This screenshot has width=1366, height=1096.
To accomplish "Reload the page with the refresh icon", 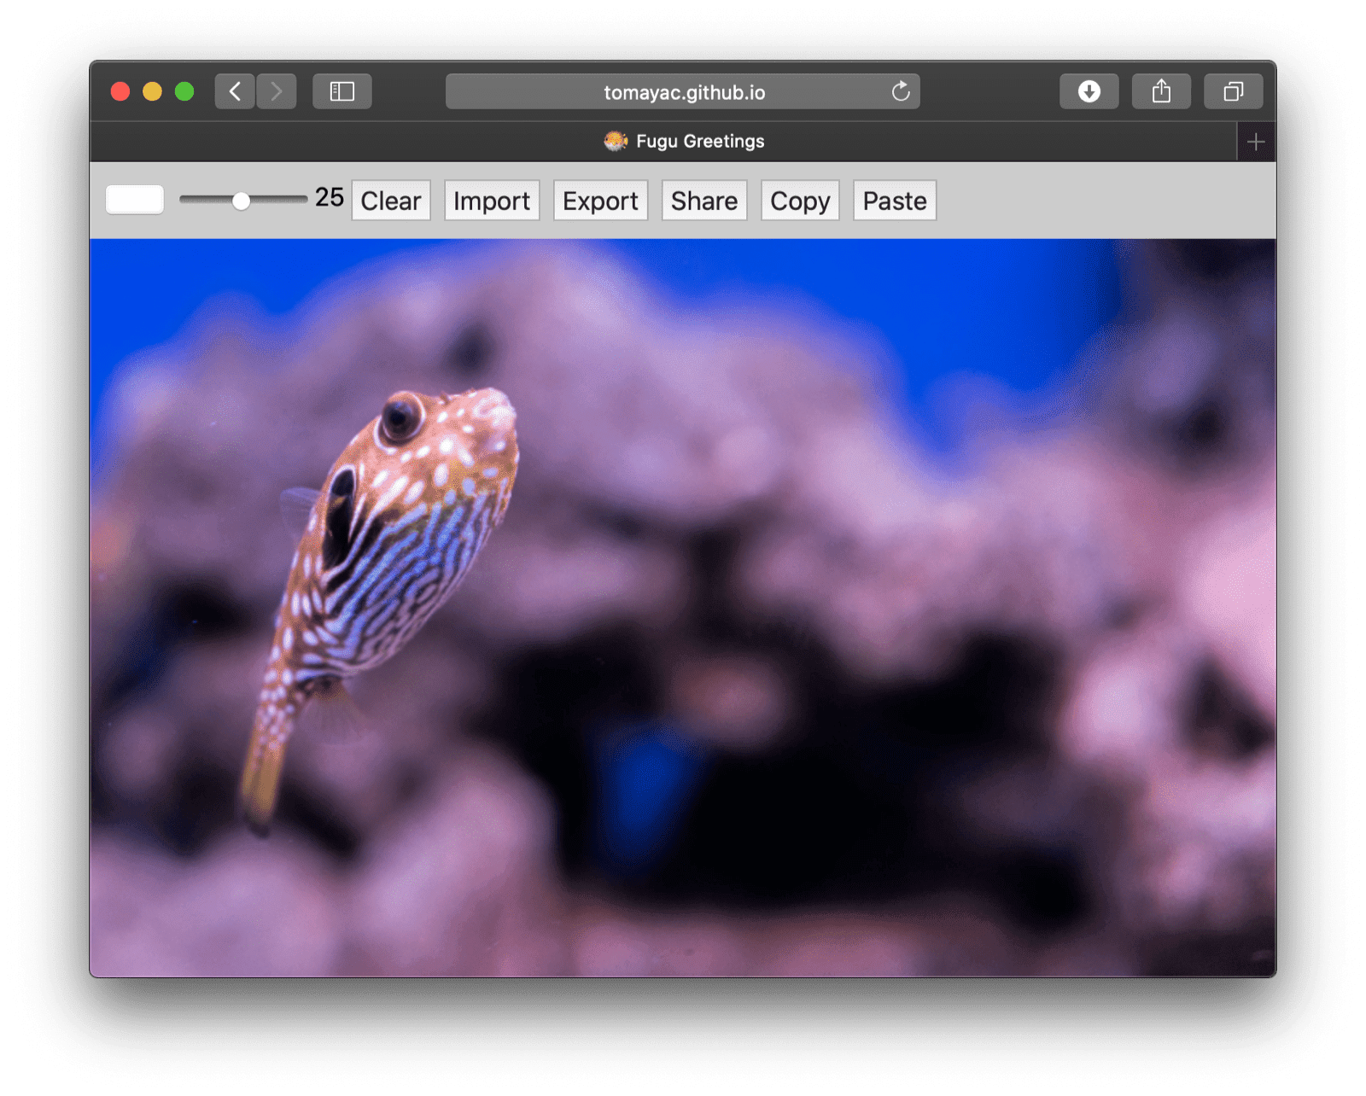I will 901,91.
